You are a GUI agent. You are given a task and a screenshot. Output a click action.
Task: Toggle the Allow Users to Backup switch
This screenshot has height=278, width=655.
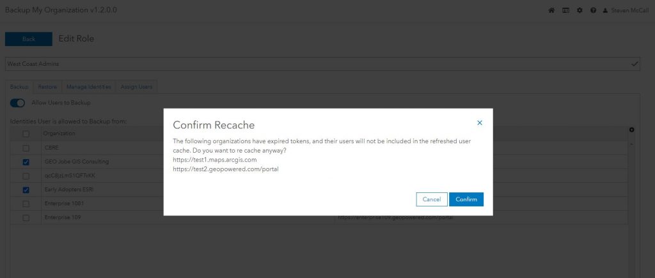tap(18, 103)
